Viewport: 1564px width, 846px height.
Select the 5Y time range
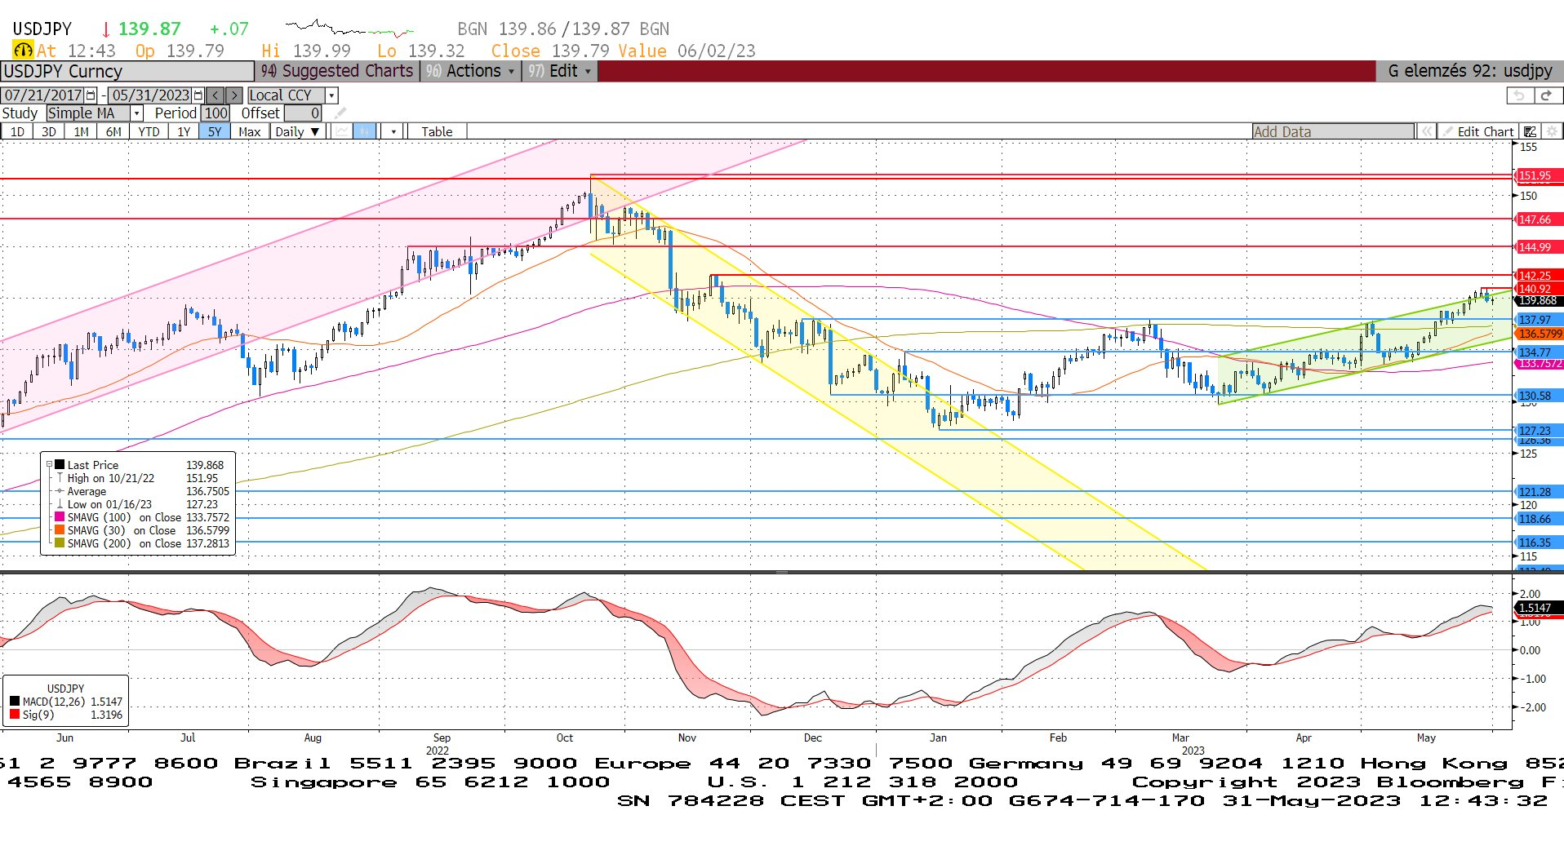tap(215, 131)
